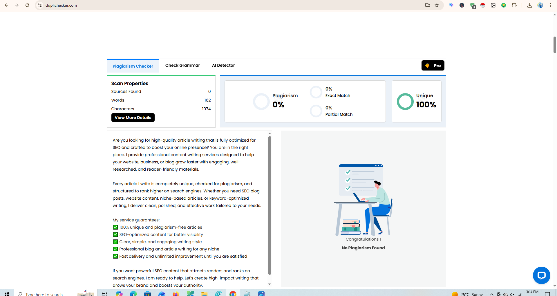
Task: Click the Install site icon in the address bar
Action: [x=428, y=5]
